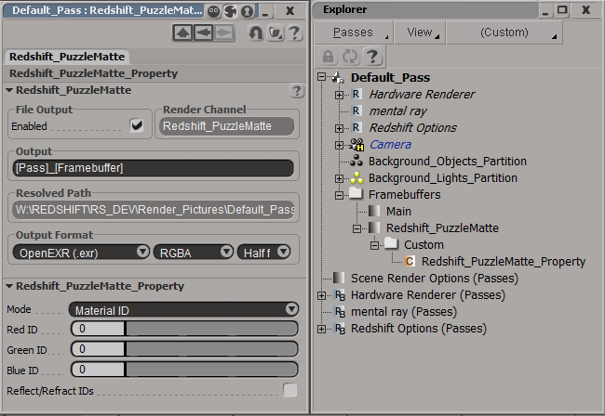The width and height of the screenshot is (605, 416).
Task: Click the icon beside mental ray (Passes)
Action: [x=340, y=312]
